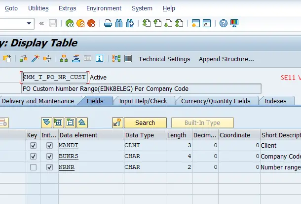Open the BUKRS data element link
Image resolution: width=301 pixels, height=204 pixels.
pos(68,157)
